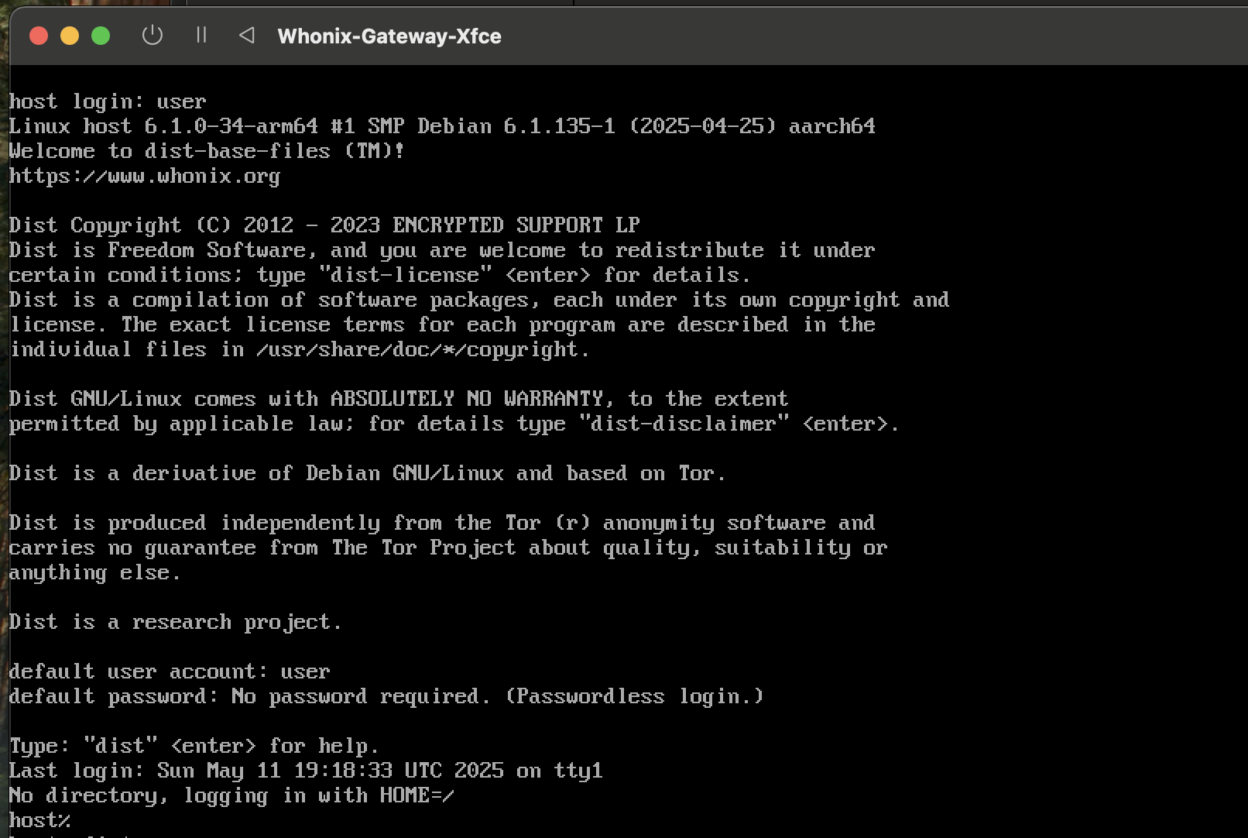The width and height of the screenshot is (1248, 838).
Task: Click the "Dist is Freedom Software" line
Action: point(442,250)
